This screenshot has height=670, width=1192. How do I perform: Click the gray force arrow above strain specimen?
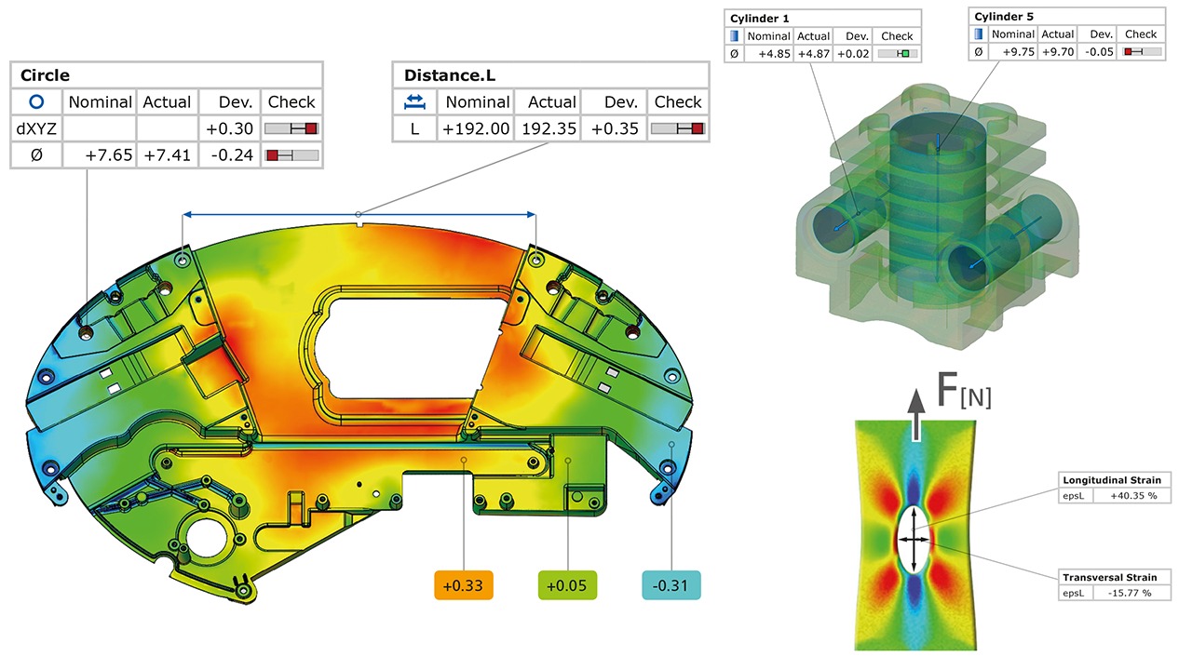click(917, 415)
